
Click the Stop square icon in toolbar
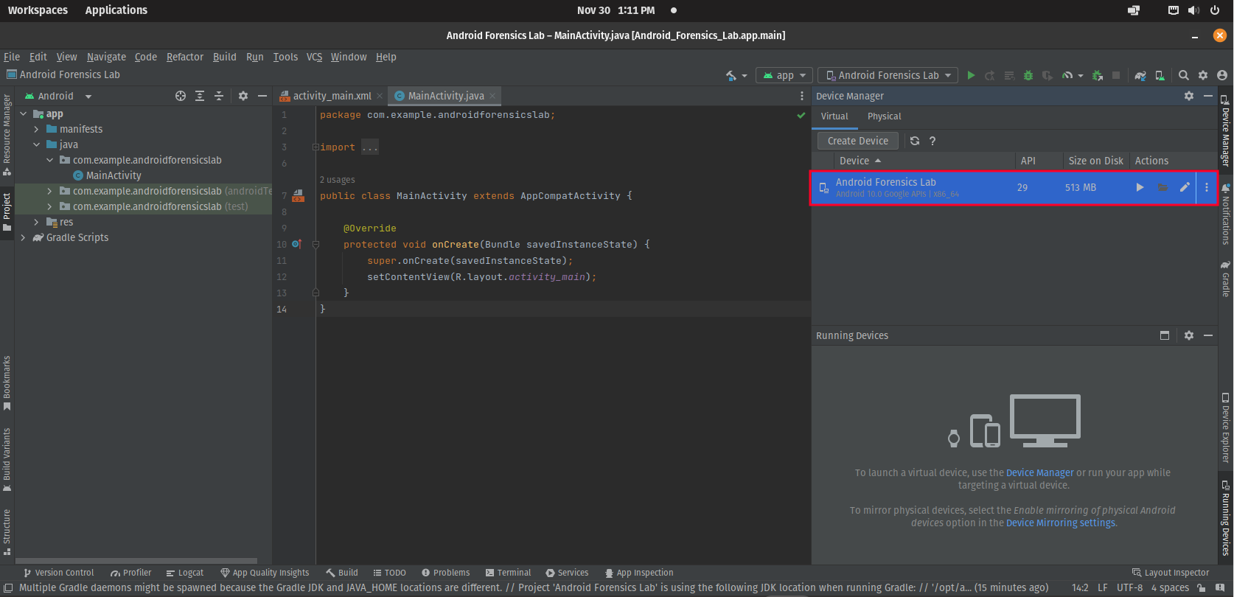pos(1116,75)
